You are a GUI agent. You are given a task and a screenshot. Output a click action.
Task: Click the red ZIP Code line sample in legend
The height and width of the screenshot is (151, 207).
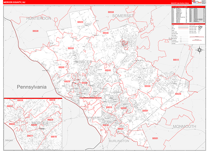pyautogui.click(x=184, y=29)
